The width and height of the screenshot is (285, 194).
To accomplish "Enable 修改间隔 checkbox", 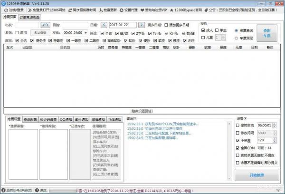I will click(237, 133).
